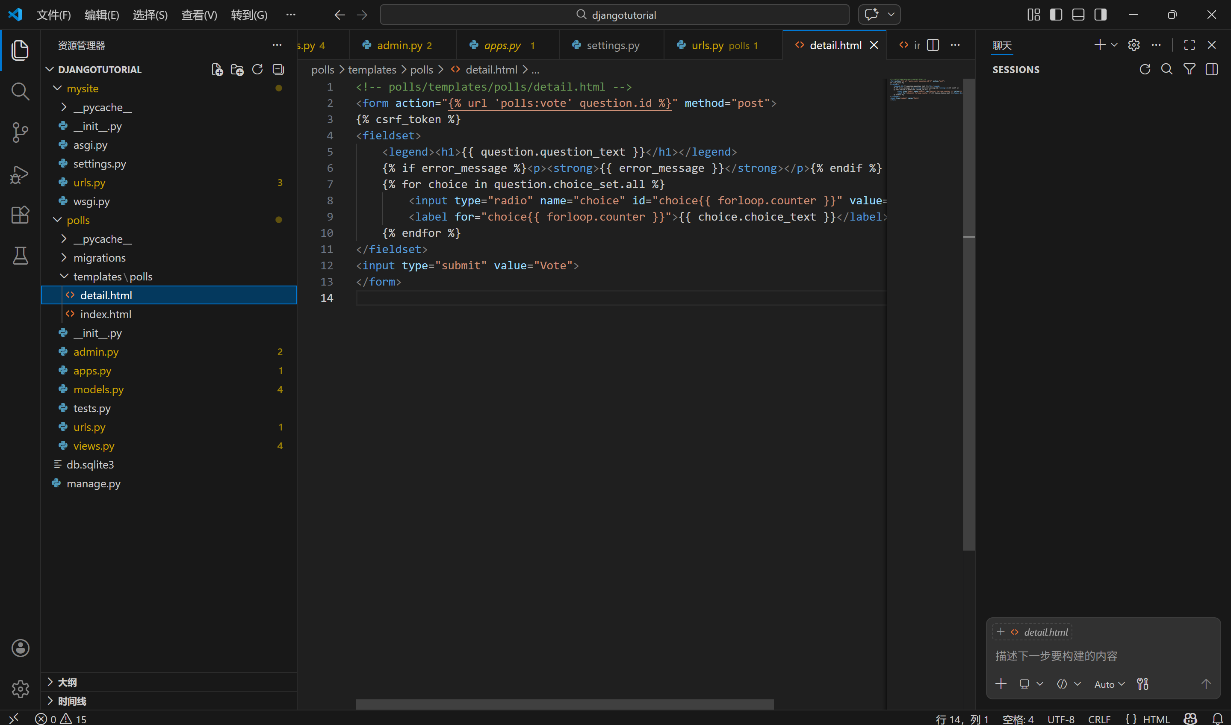Click the UTF-8 encoding indicator
1231x725 pixels.
tap(1060, 719)
